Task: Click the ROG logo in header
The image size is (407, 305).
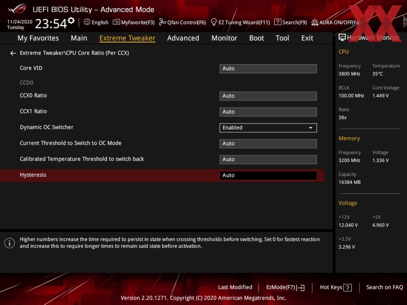Action: pos(17,9)
